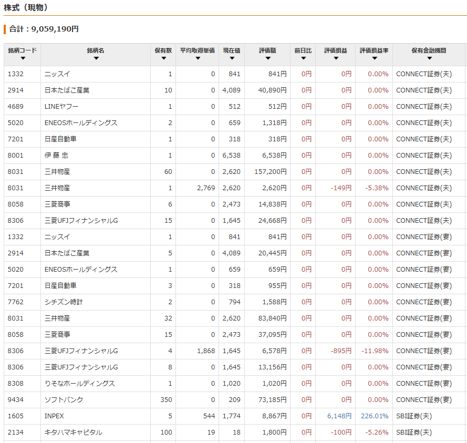Click current price 209 cell
467x443 pixels.
click(x=232, y=400)
